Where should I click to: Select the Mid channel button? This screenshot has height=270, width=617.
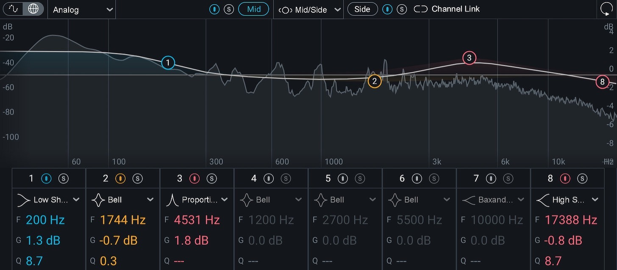tap(253, 9)
